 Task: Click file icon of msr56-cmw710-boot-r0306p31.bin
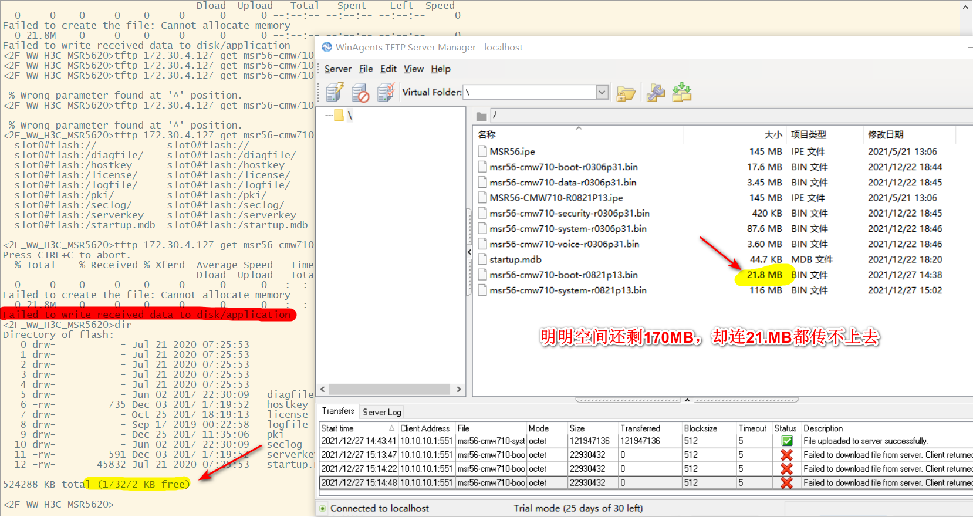[x=482, y=167]
